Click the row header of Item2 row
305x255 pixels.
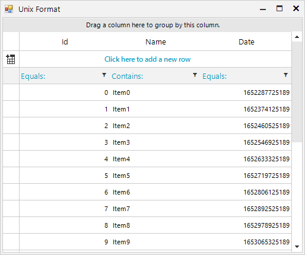tap(11, 126)
